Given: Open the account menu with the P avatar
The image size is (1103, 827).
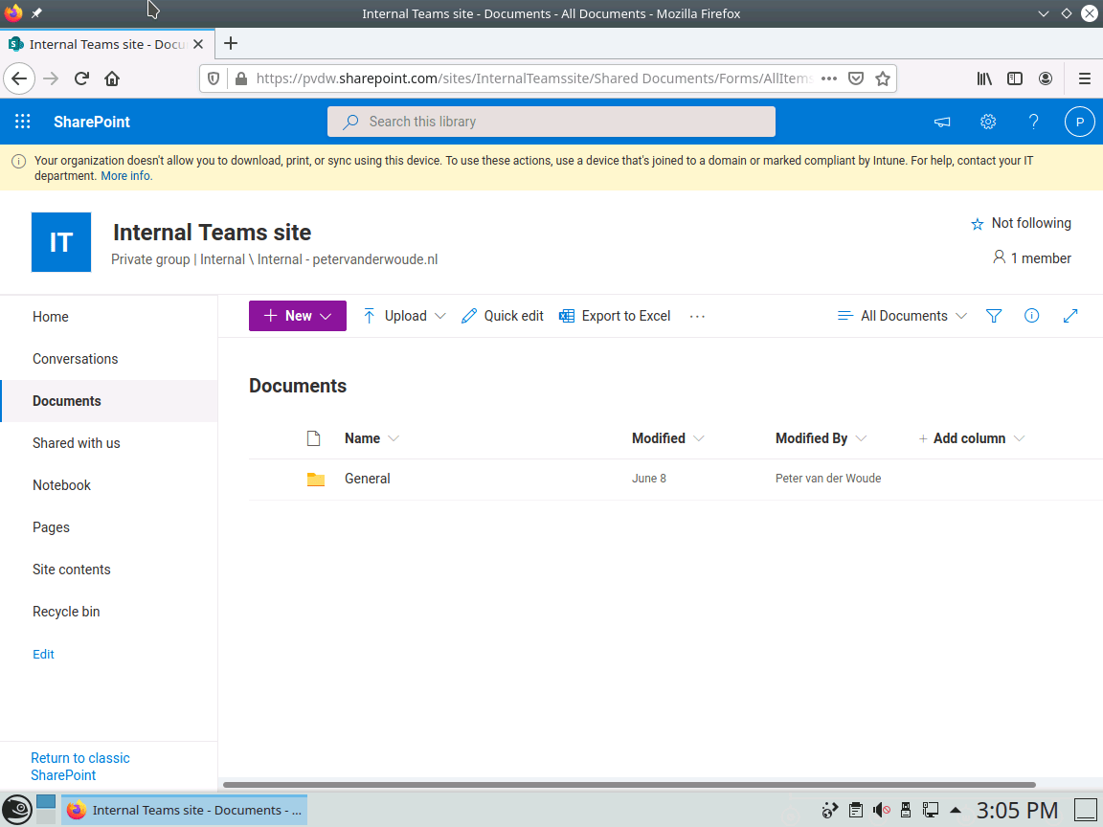Looking at the screenshot, I should [1079, 122].
